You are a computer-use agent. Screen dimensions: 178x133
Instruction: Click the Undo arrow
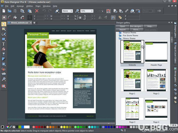click(x=44, y=11)
